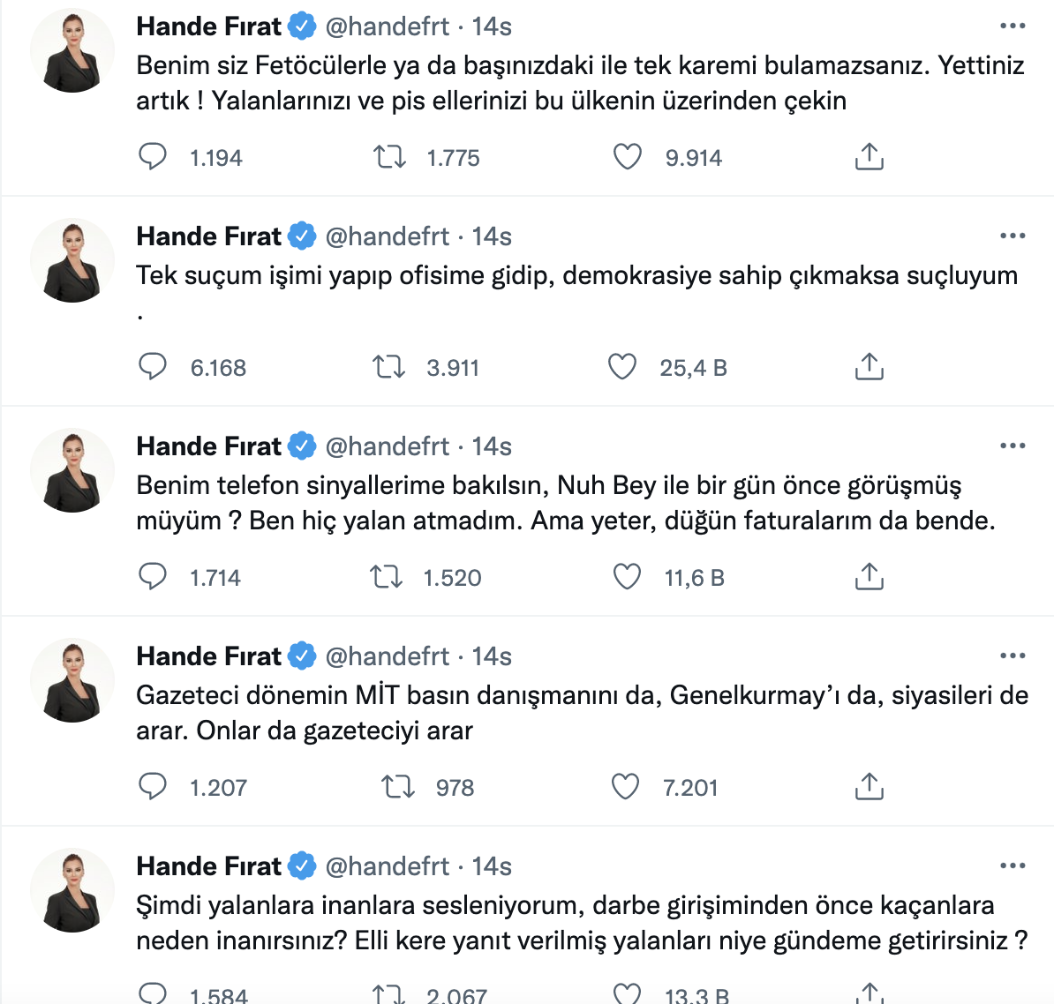Like the tweet with 25,4 B likes
1054x1004 pixels.
click(x=622, y=367)
